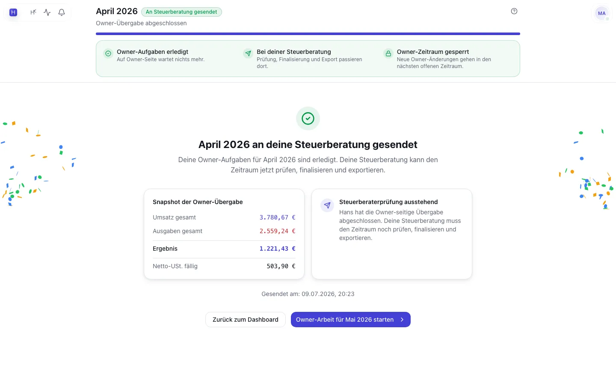Click the value 1.221,43 €
Viewport: 616px width, 385px height.
click(278, 249)
